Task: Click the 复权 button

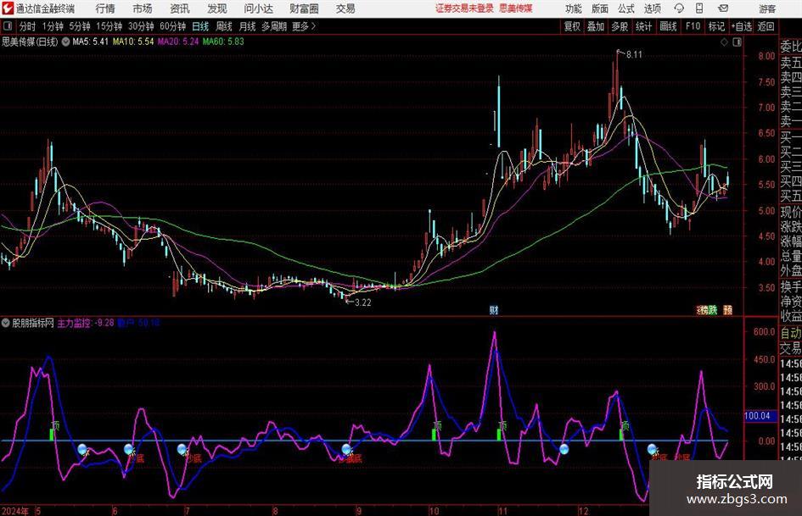Action: click(572, 26)
